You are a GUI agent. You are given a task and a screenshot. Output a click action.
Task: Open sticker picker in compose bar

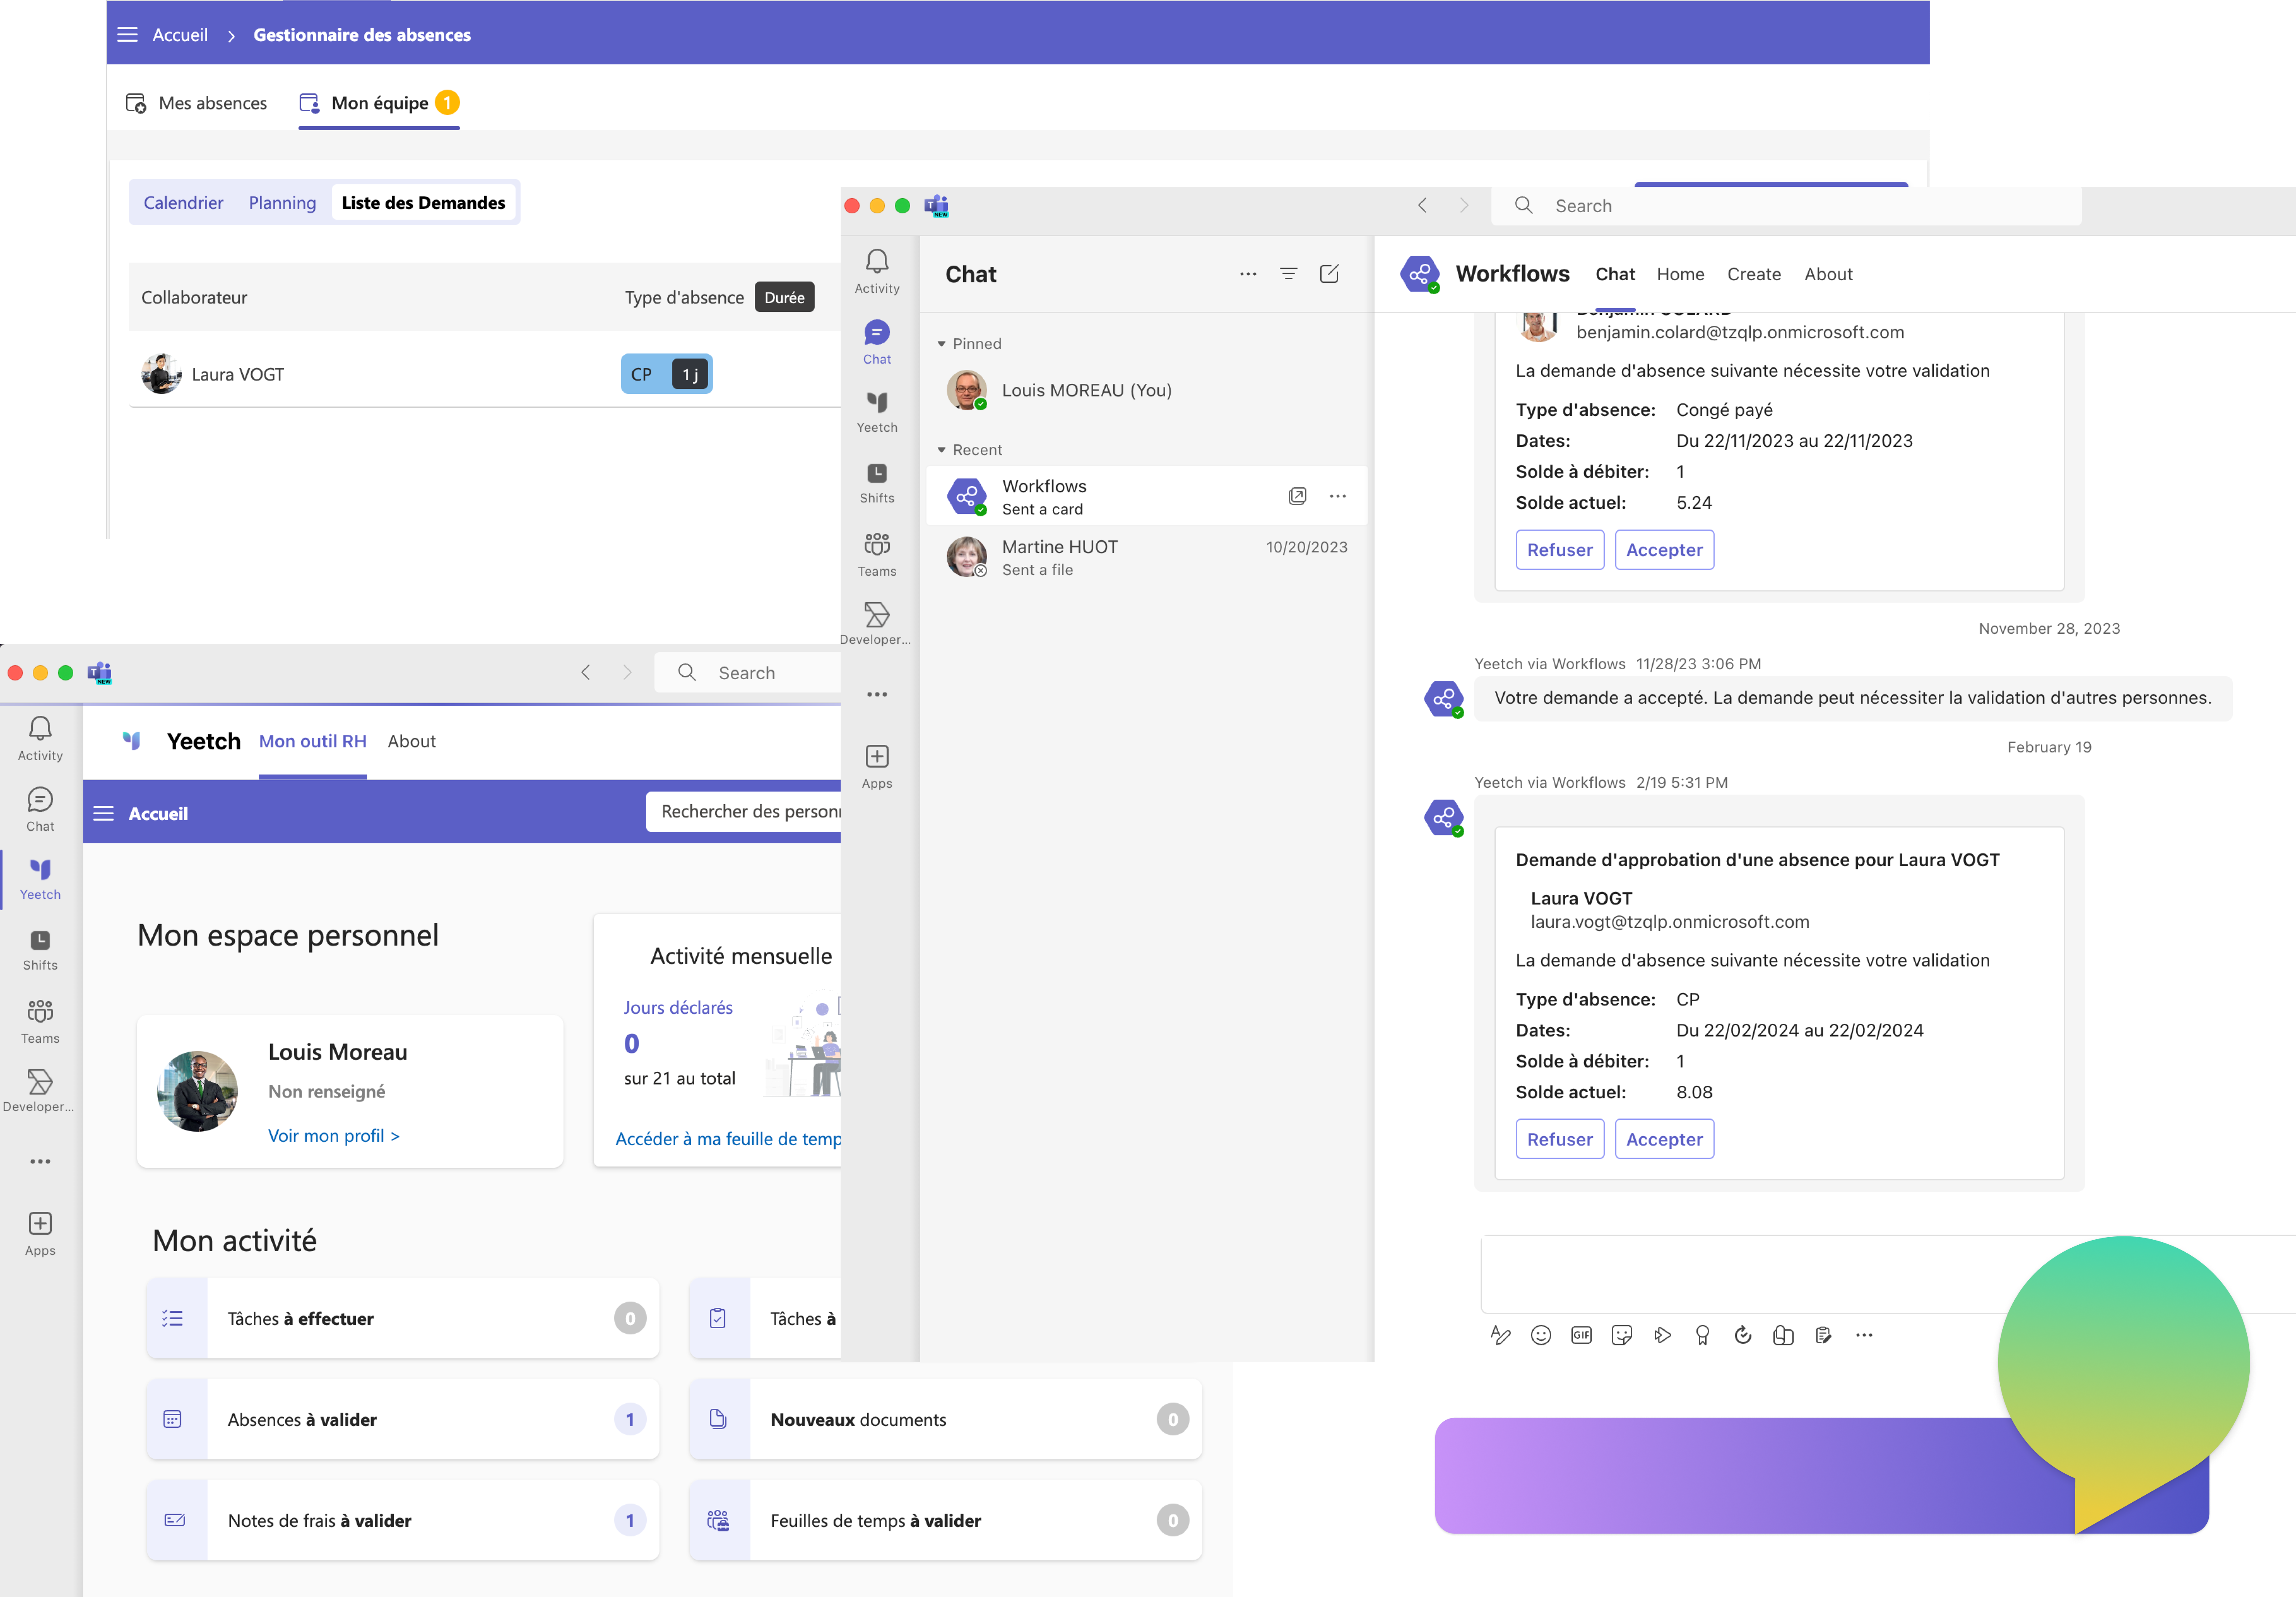click(1622, 1335)
